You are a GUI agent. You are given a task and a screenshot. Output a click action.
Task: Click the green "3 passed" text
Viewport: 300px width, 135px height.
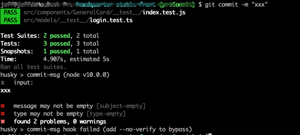coord(57,44)
